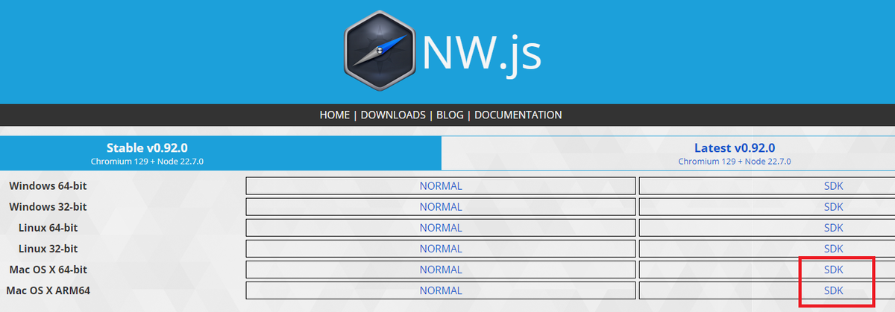895x312 pixels.
Task: Select the Mac OS X 64-bit row label
Action: (x=48, y=269)
